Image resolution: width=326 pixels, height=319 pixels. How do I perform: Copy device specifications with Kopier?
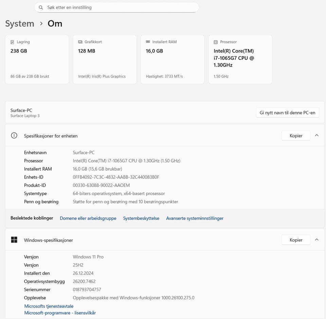pyautogui.click(x=296, y=136)
